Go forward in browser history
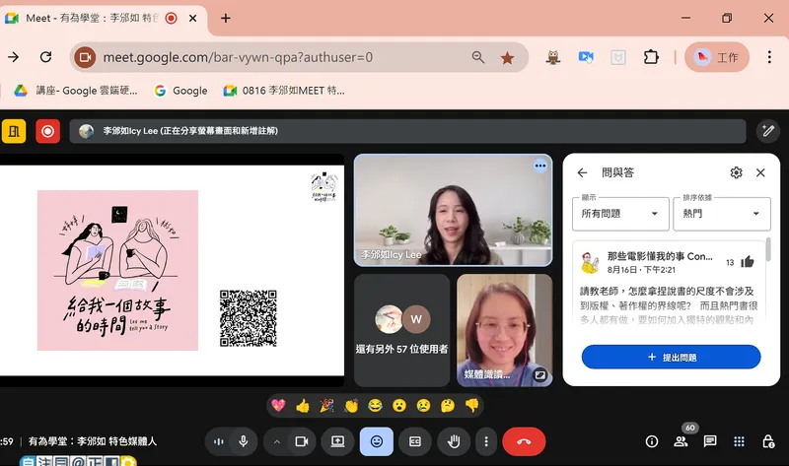789x466 pixels. [14, 57]
